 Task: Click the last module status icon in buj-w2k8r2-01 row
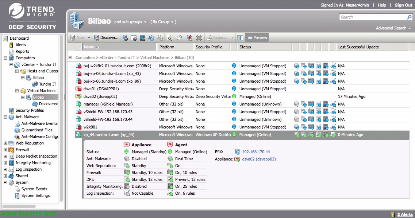coord(333,66)
